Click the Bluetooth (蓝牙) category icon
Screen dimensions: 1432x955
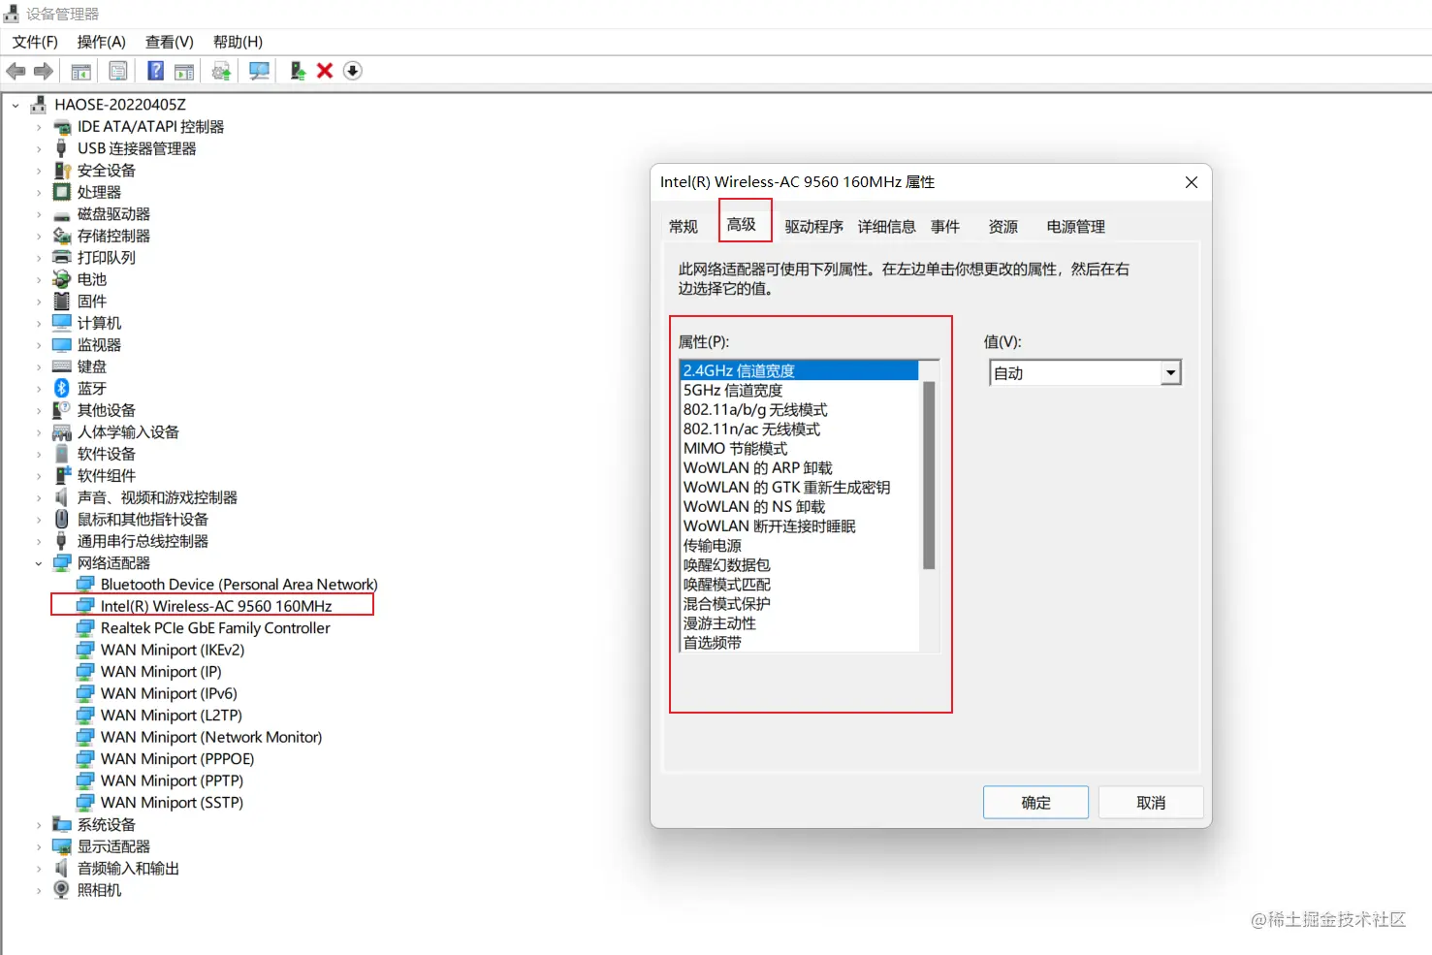pos(62,388)
